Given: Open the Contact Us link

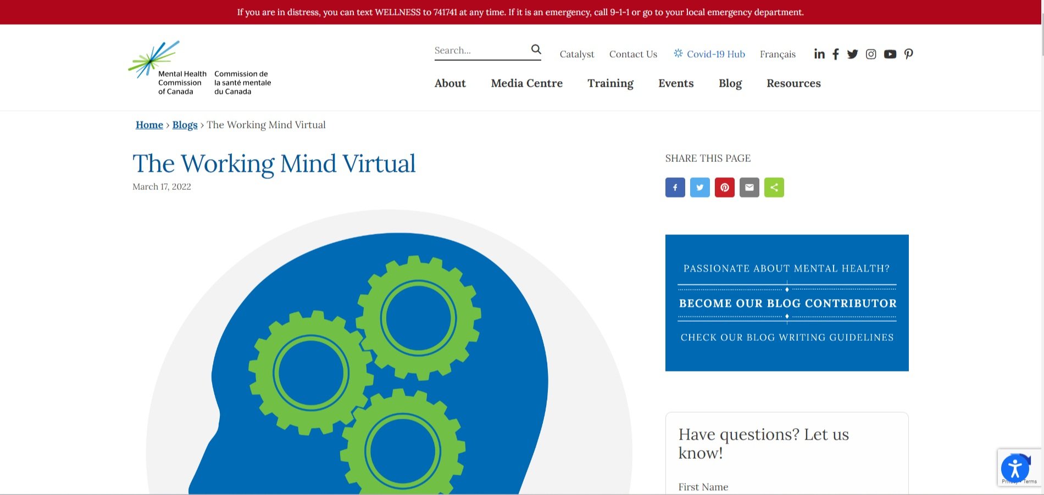Looking at the screenshot, I should [x=633, y=54].
